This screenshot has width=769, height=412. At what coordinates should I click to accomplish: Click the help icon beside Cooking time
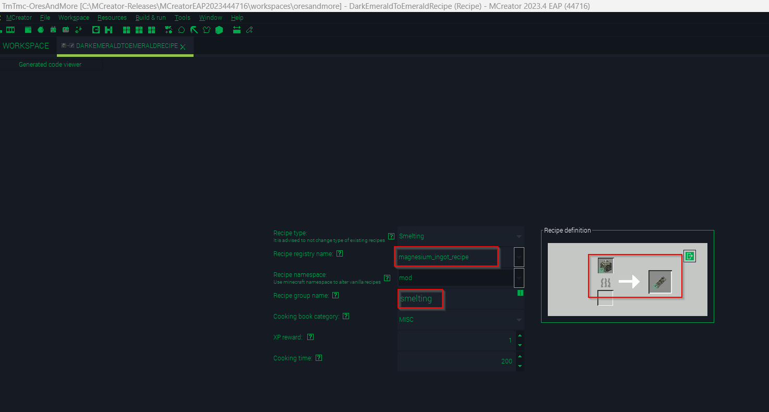(x=319, y=358)
